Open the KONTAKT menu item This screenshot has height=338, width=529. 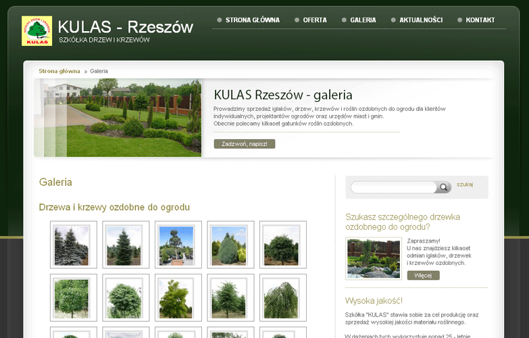pyautogui.click(x=480, y=20)
